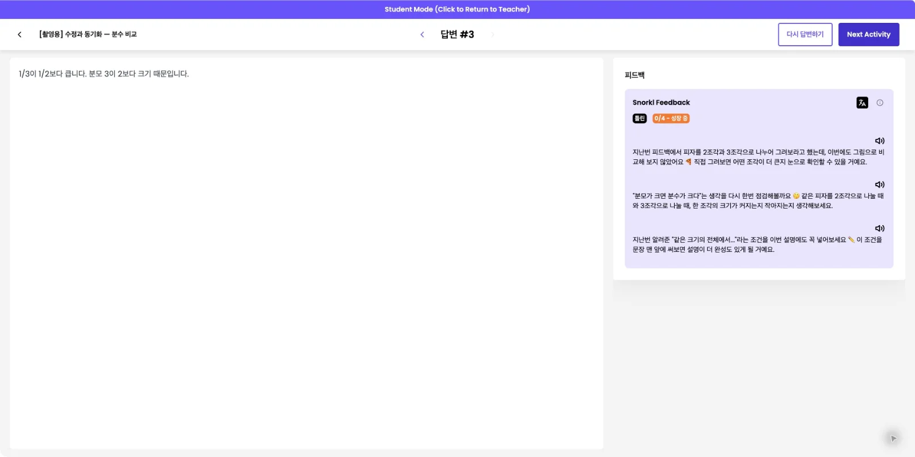Click the feedback paragraph starting "분모가 크면"
The height and width of the screenshot is (457, 915).
(758, 201)
